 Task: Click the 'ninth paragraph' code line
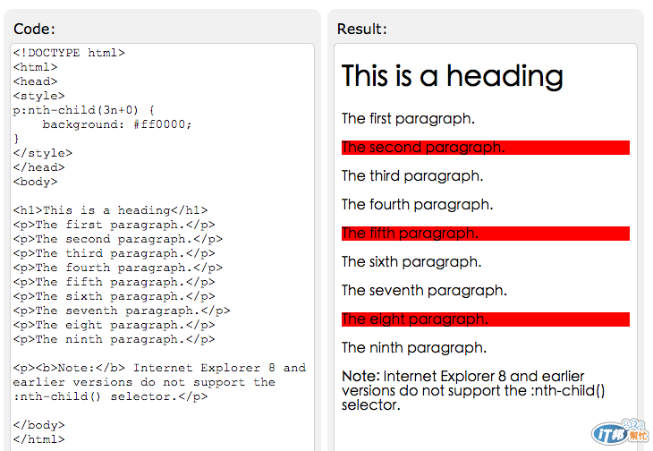tap(114, 339)
